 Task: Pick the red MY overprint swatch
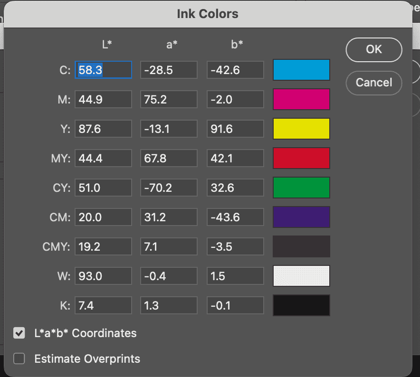(301, 158)
